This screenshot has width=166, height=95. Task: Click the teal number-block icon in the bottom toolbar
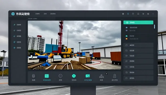(88, 76)
